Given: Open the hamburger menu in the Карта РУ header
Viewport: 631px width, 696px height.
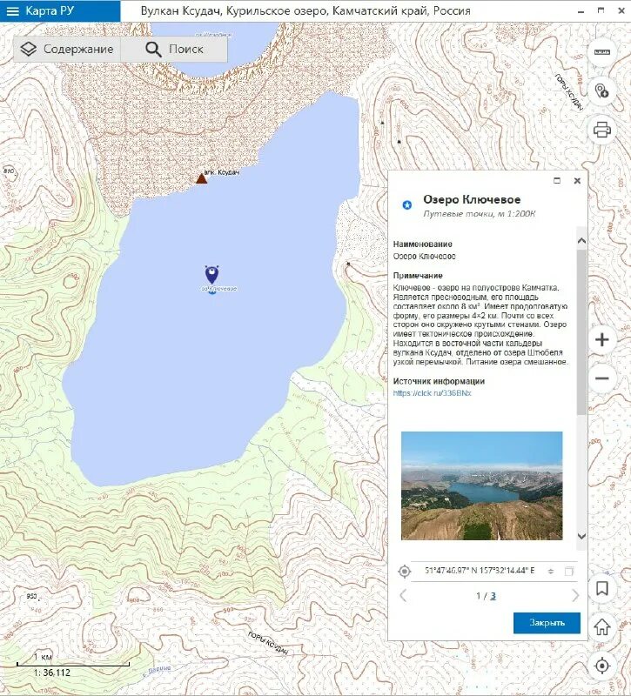Looking at the screenshot, I should coord(13,11).
